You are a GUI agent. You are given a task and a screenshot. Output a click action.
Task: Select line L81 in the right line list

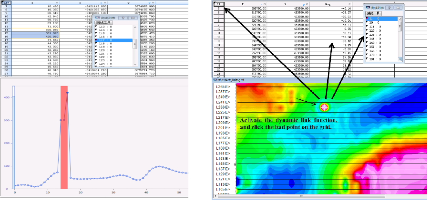coord(381,59)
